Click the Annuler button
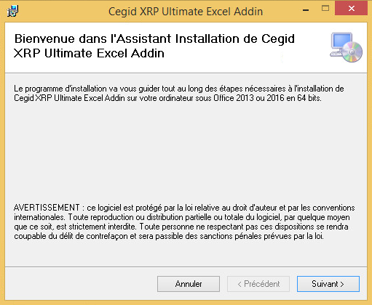This screenshot has width=372, height=305. [x=189, y=284]
